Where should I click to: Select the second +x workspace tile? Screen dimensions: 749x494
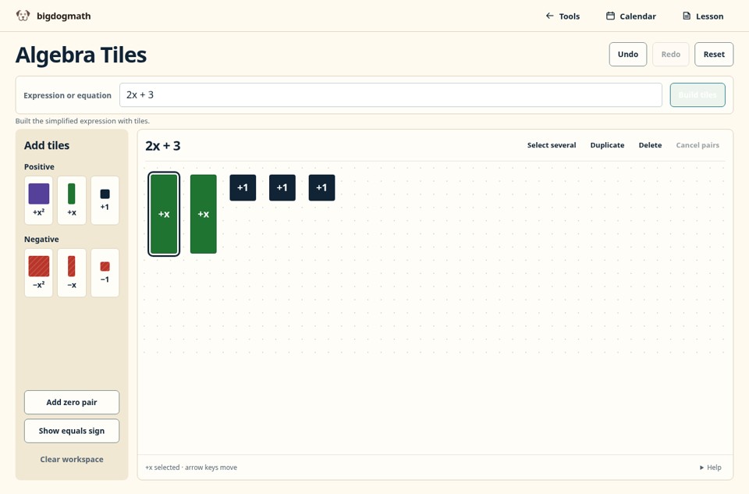[x=204, y=214]
